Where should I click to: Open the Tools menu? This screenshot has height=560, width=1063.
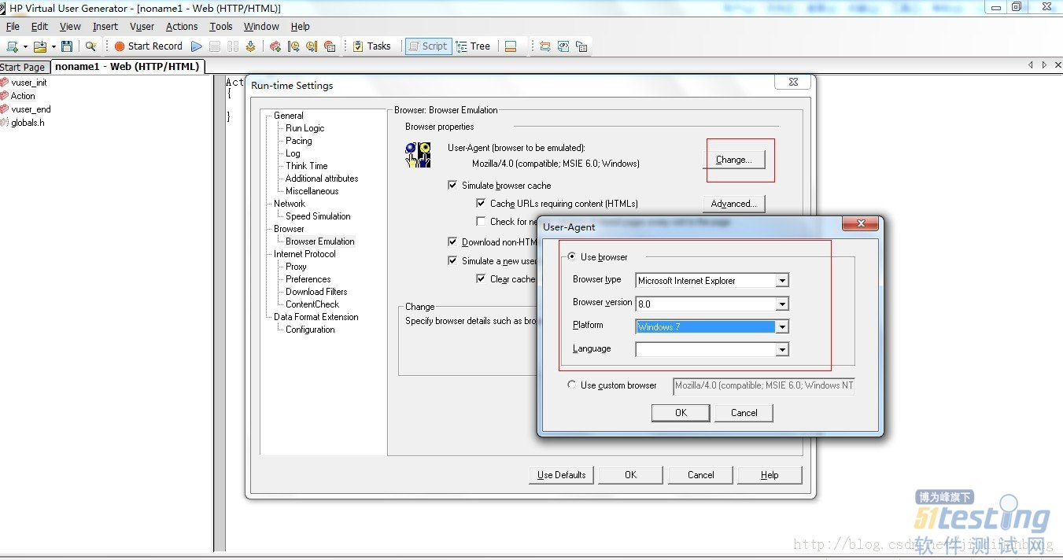(x=220, y=26)
